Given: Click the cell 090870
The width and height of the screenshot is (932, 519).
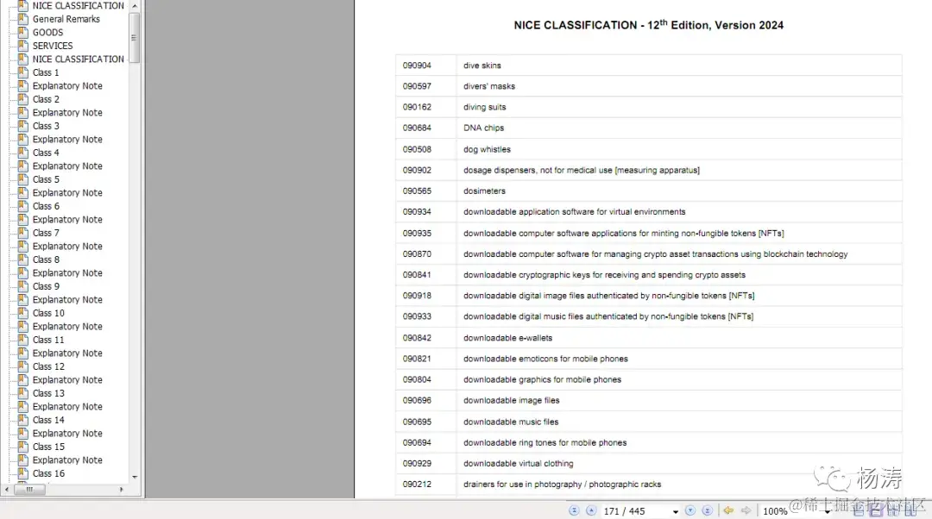Looking at the screenshot, I should coord(417,253).
